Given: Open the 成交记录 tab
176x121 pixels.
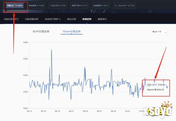Looking at the screenshot, I should click(72, 19).
